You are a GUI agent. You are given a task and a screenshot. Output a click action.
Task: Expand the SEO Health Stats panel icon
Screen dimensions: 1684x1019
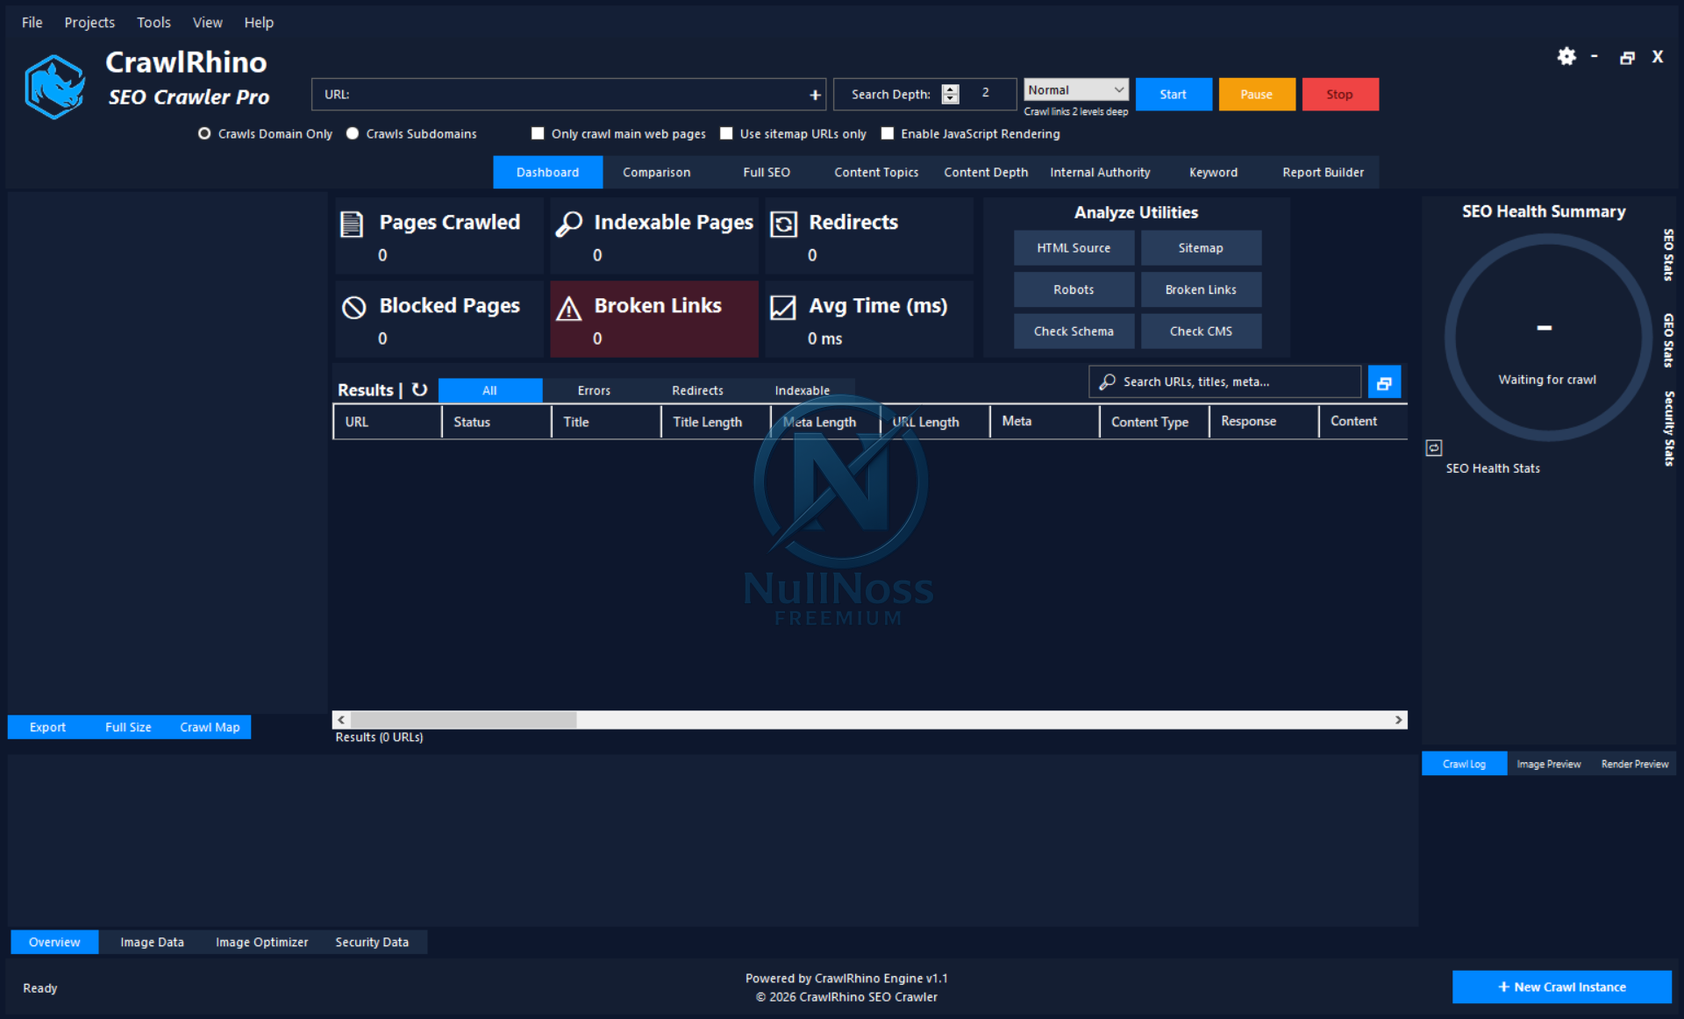pyautogui.click(x=1434, y=448)
